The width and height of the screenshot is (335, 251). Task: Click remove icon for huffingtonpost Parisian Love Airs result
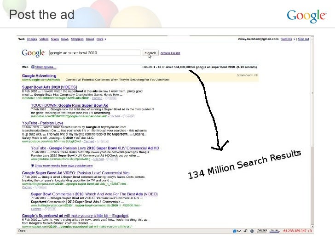pos(45,188)
